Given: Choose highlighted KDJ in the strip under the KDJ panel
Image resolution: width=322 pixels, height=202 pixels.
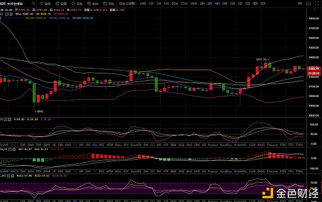Looking at the screenshot, I should click(94, 145).
